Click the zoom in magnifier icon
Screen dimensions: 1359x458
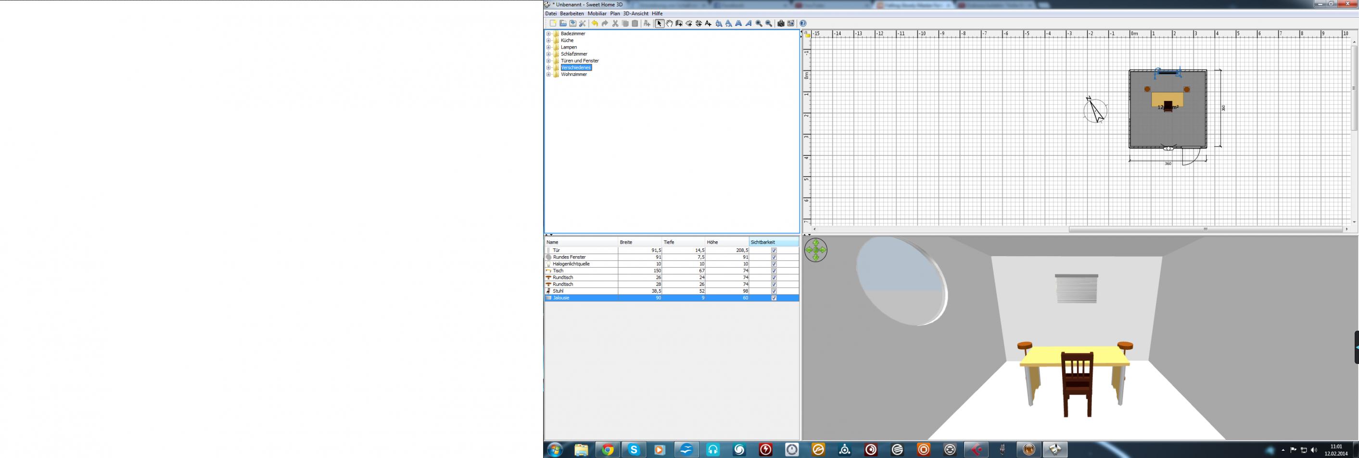[x=759, y=24]
